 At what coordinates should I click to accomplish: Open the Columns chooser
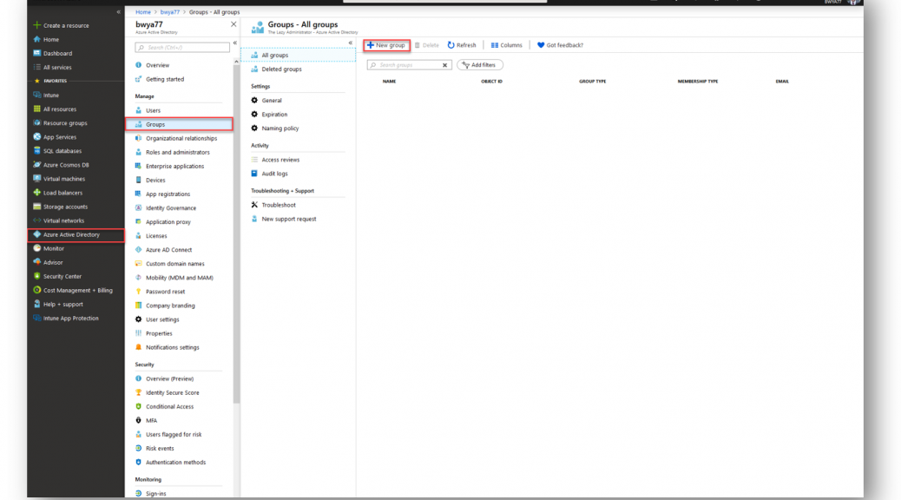[506, 45]
